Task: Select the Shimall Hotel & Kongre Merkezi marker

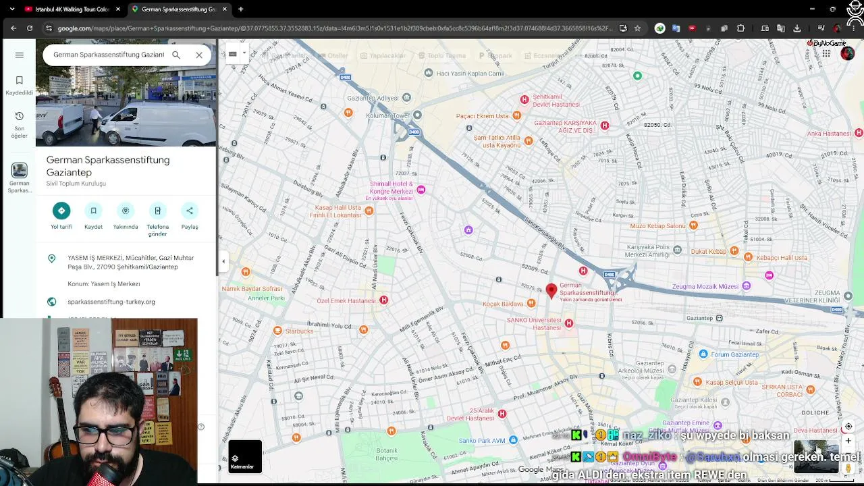Action: (421, 190)
